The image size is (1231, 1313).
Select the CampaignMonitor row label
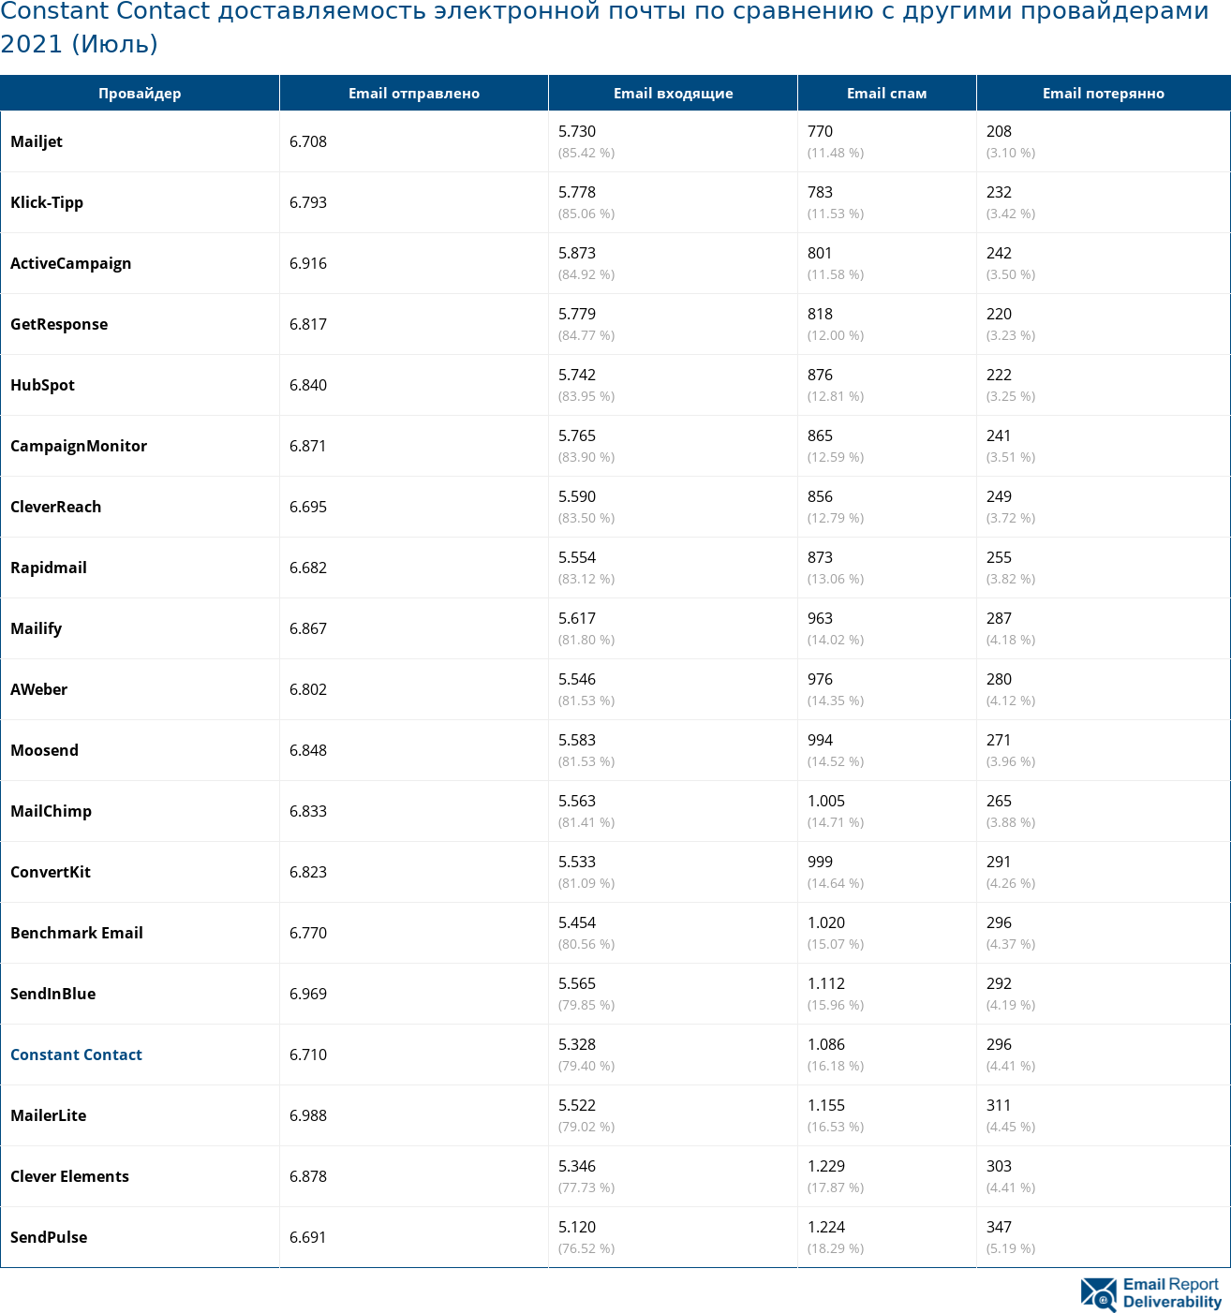[x=79, y=446]
